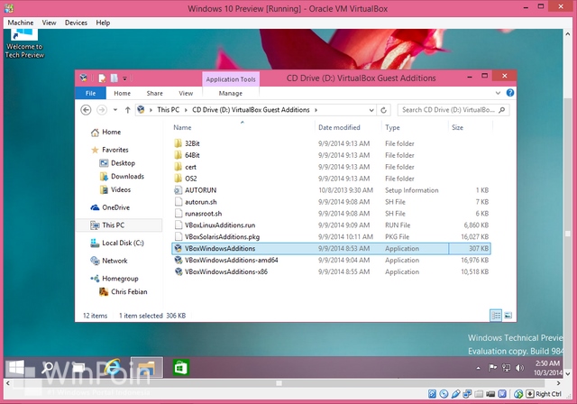Viewport: 577px width, 404px height.
Task: Switch to the Home ribbon tab
Action: pos(123,93)
